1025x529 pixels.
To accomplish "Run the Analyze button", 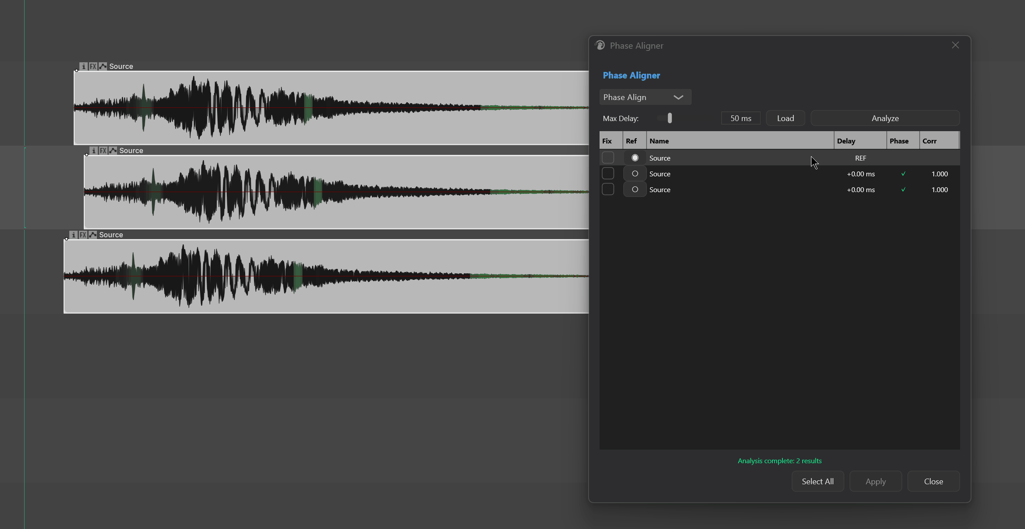I will coord(885,118).
